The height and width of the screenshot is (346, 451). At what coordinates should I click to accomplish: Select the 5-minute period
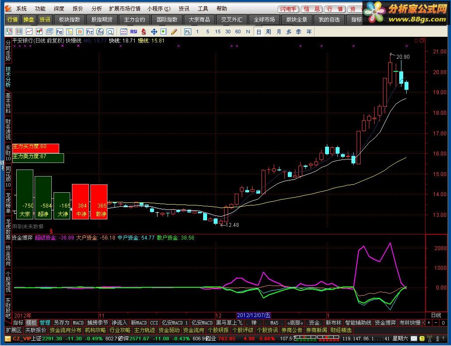pyautogui.click(x=208, y=32)
